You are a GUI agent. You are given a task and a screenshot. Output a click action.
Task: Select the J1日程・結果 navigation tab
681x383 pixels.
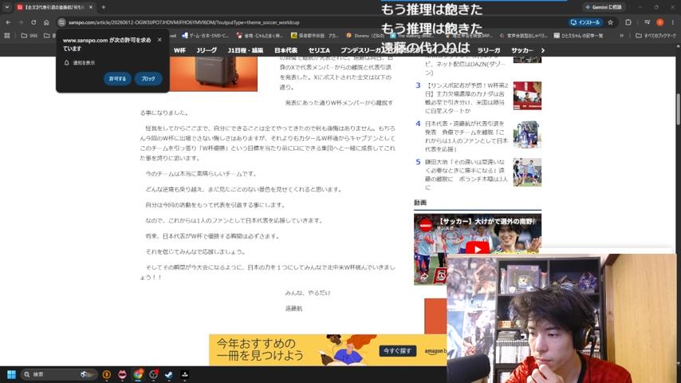click(246, 50)
